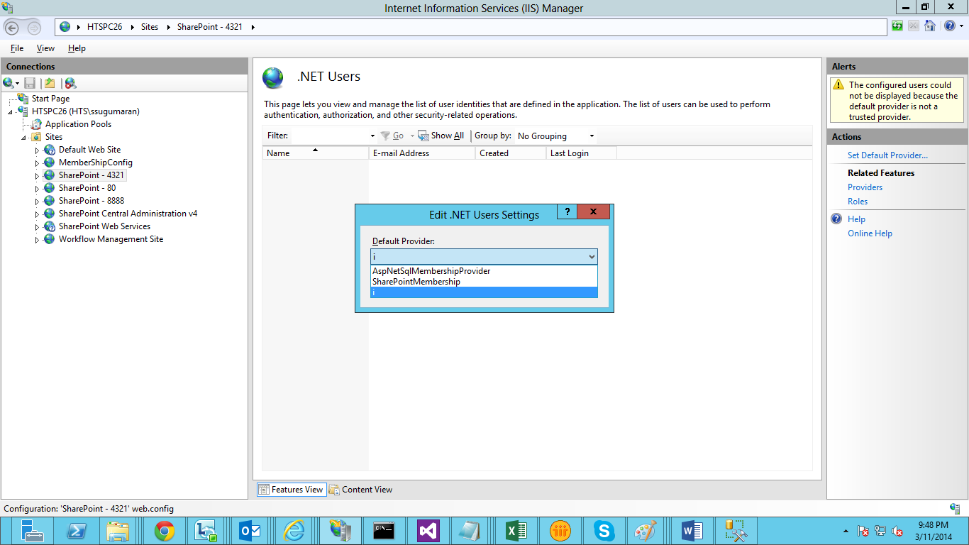Open the View menu
The width and height of the screenshot is (969, 545).
[45, 48]
